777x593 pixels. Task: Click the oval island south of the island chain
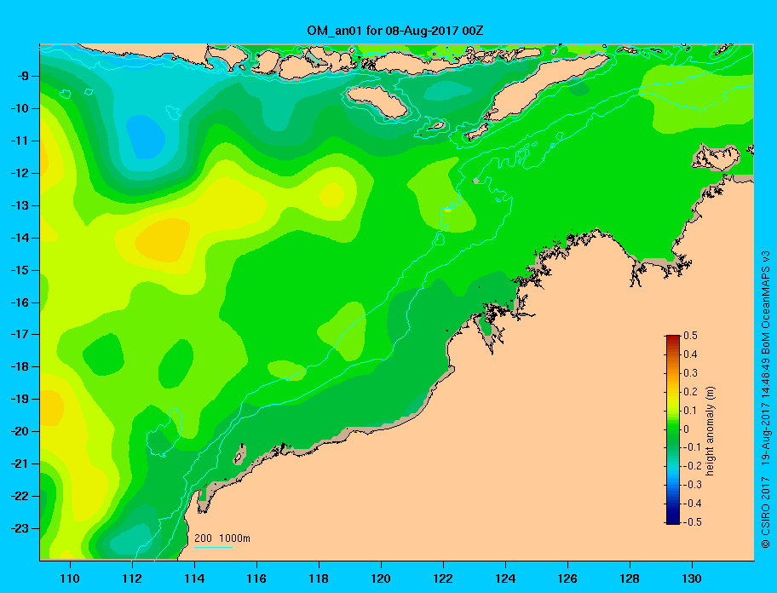pyautogui.click(x=377, y=102)
